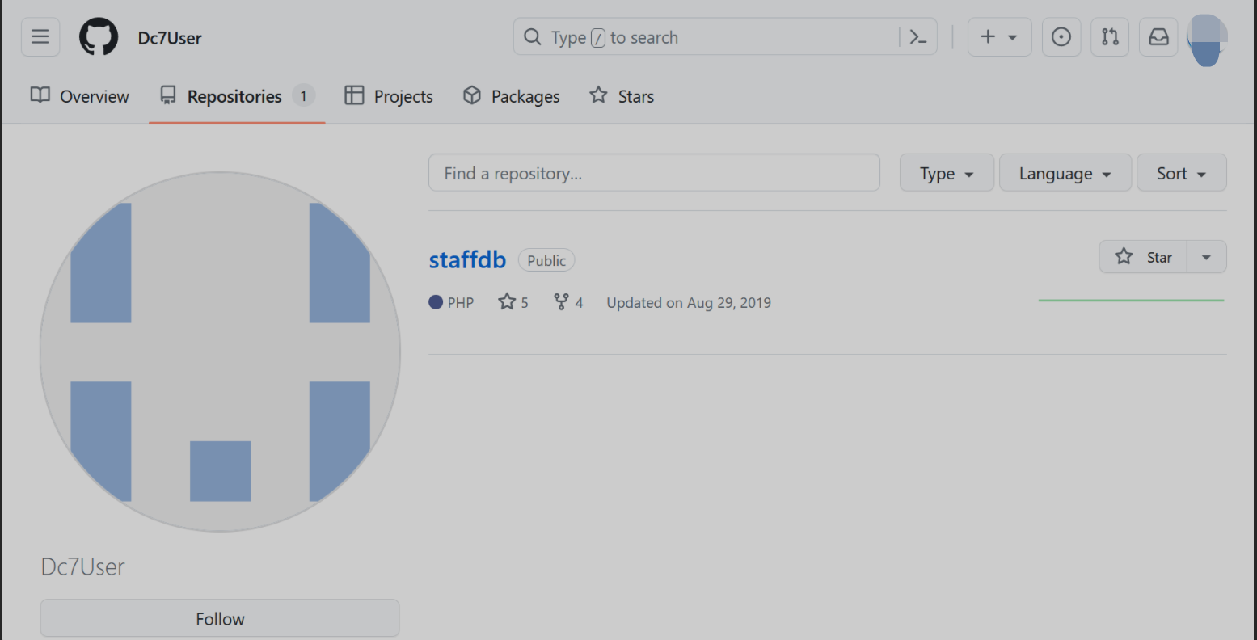Open the Language filter dropdown
Viewport: 1257px width, 640px height.
1065,173
